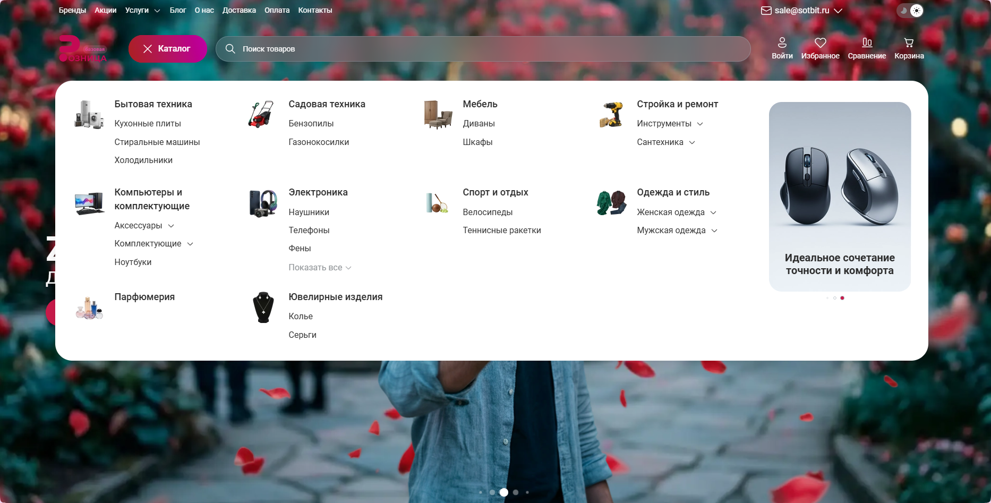Open the Ноутбуки category link

click(133, 262)
